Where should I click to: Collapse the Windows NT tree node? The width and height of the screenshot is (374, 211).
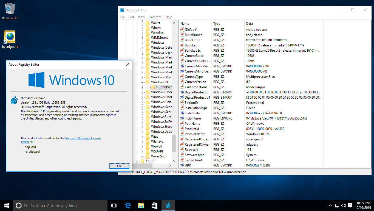coord(142,82)
